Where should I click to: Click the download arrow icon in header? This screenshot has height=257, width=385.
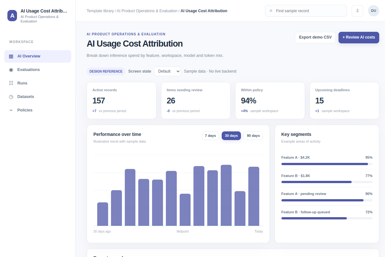click(x=357, y=11)
